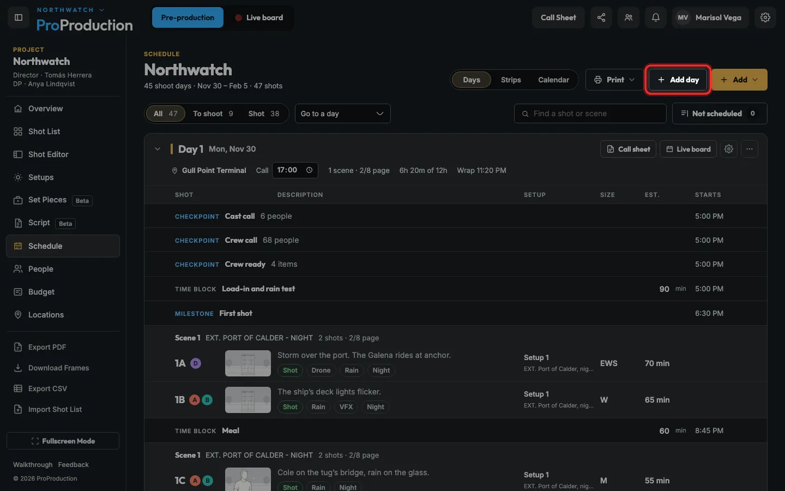Open Set Pieces in the sidebar
The width and height of the screenshot is (785, 491).
63,200
